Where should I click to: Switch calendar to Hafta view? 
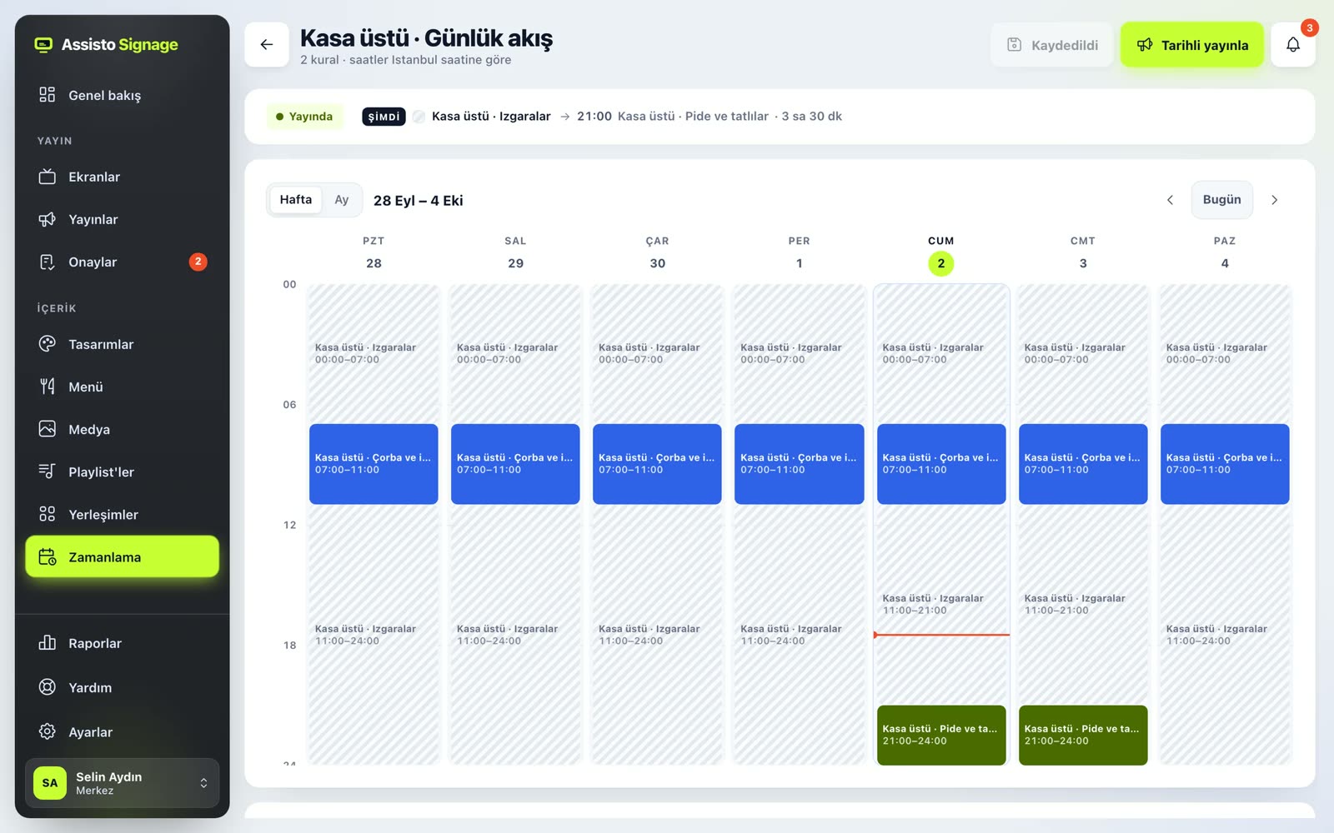[x=296, y=200]
